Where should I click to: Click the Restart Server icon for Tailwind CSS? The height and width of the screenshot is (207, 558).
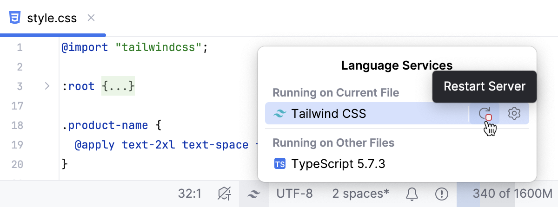(485, 113)
